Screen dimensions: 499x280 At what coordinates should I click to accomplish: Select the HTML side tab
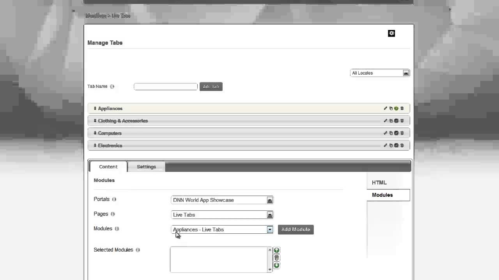(x=388, y=182)
